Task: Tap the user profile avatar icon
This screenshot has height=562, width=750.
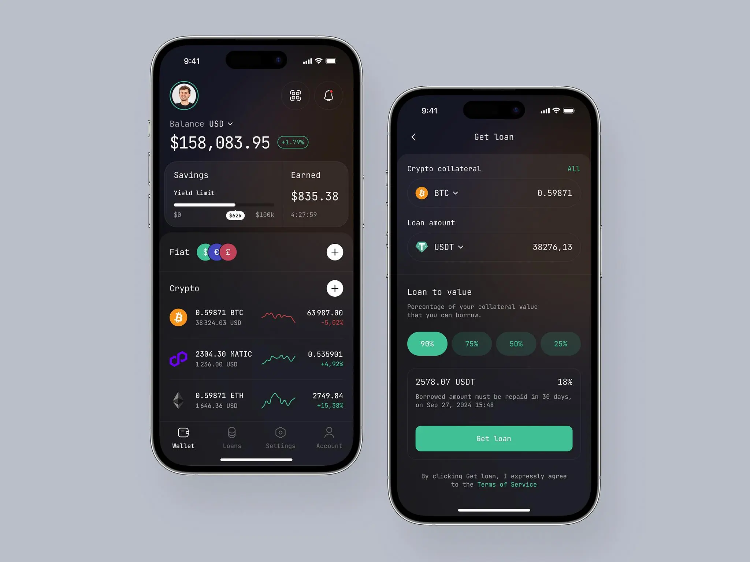Action: point(185,95)
